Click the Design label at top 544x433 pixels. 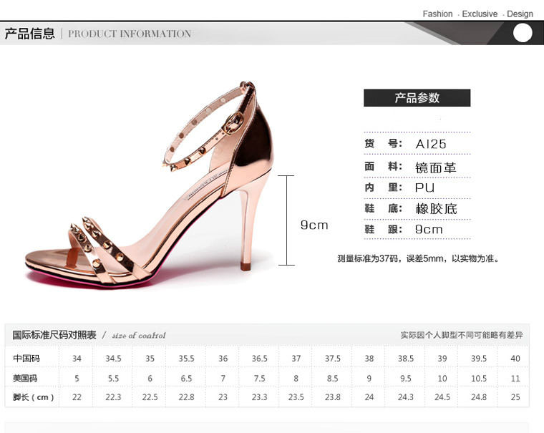pyautogui.click(x=520, y=14)
